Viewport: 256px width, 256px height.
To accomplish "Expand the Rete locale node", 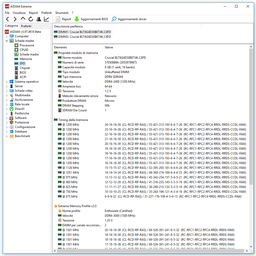I will (x=7, y=105).
